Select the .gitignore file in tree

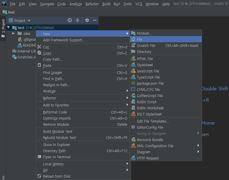(27, 39)
